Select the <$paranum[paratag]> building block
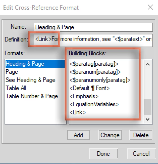This screenshot has width=158, height=164. pos(95,72)
